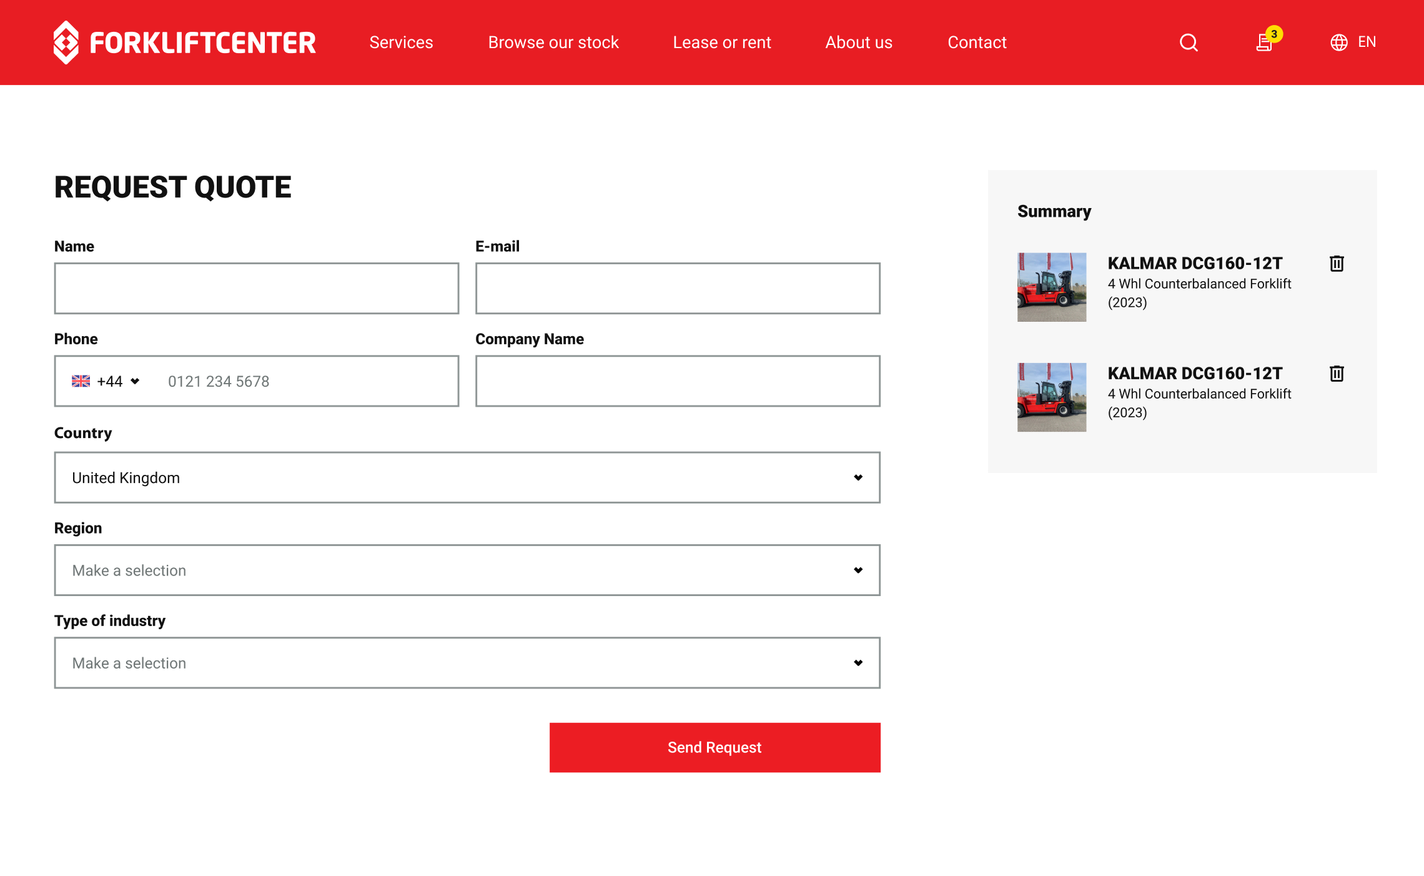Open Browse our stock menu
This screenshot has height=876, width=1424.
tap(553, 42)
